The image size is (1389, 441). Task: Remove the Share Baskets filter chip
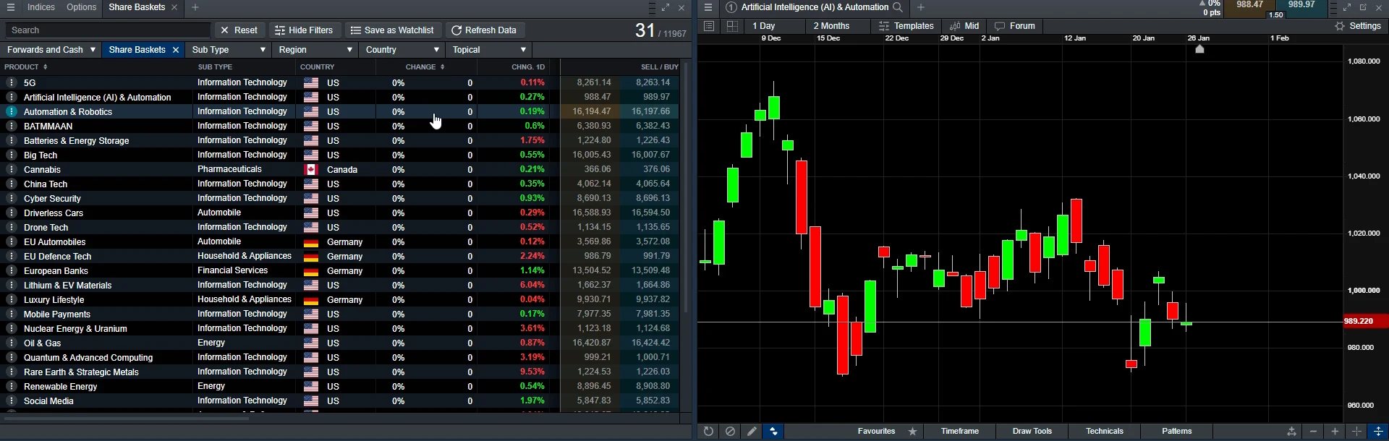tap(176, 50)
